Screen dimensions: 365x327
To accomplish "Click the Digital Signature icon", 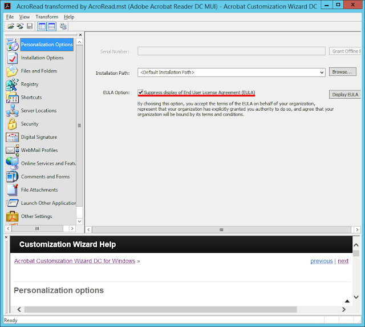I will click(x=12, y=137).
